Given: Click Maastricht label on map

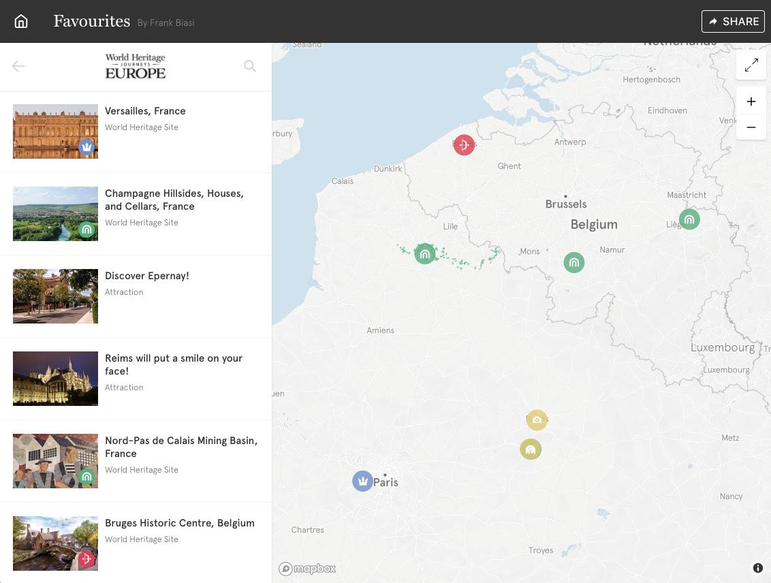Looking at the screenshot, I should (x=687, y=195).
